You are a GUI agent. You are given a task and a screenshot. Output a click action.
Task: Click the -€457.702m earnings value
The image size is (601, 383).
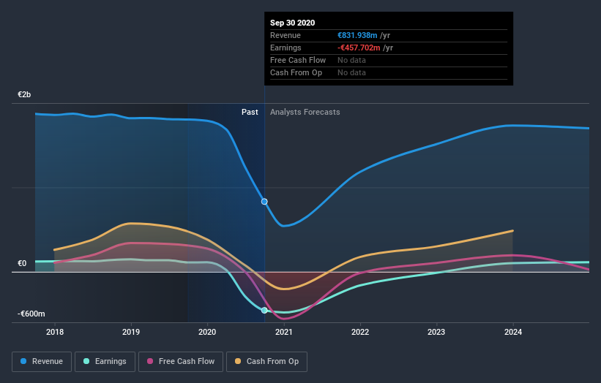click(359, 48)
